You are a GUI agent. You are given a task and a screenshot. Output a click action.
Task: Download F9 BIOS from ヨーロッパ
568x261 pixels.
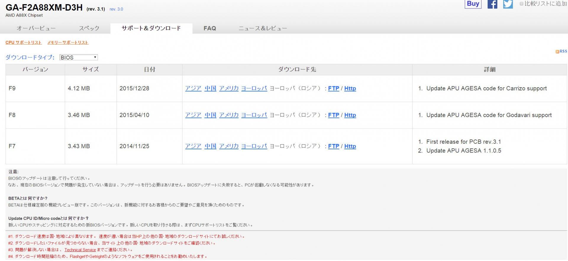(x=254, y=88)
